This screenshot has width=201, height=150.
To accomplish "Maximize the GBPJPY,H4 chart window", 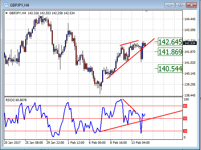I will click(180, 5).
